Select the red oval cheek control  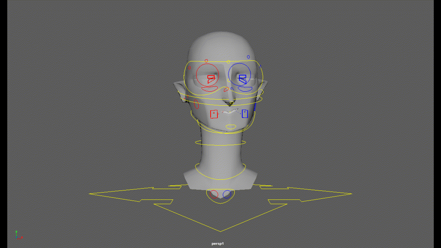click(196, 104)
